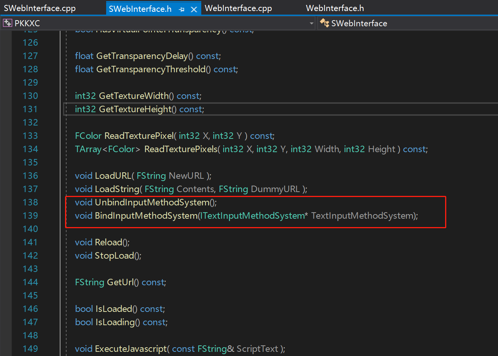Click line number 131 in the gutter

tap(30, 109)
